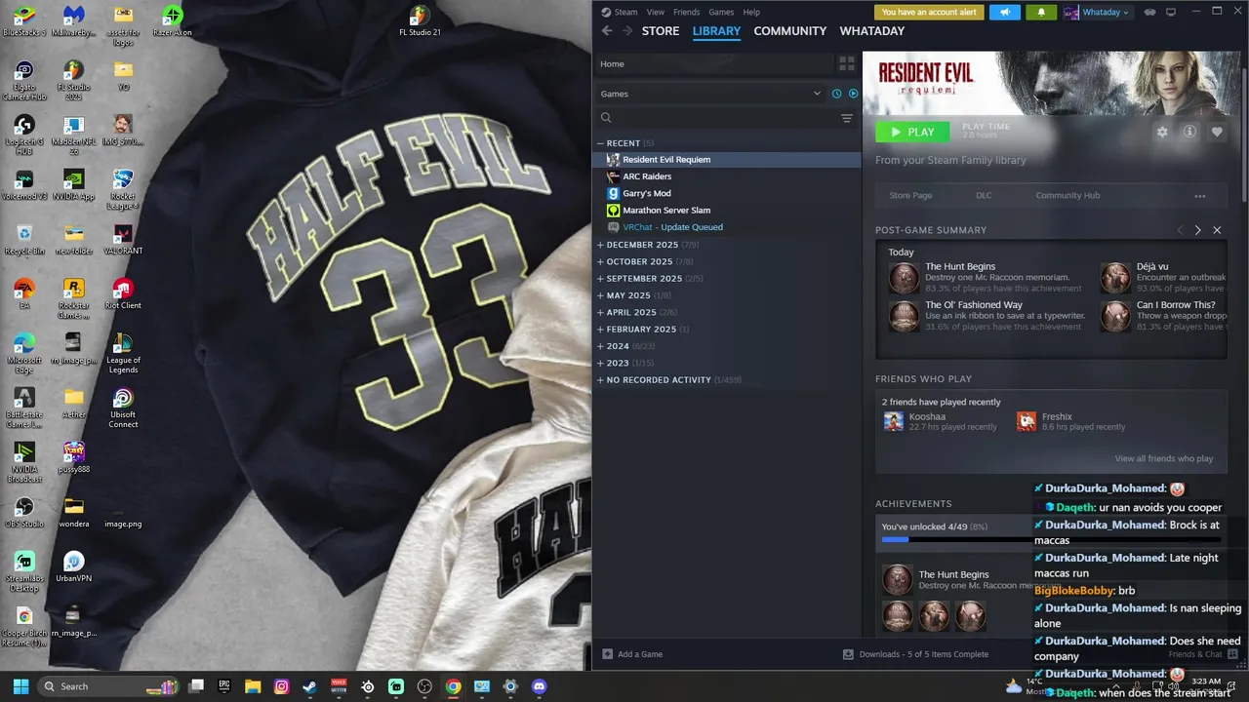
Task: Open the Steam menu
Action: click(x=625, y=12)
